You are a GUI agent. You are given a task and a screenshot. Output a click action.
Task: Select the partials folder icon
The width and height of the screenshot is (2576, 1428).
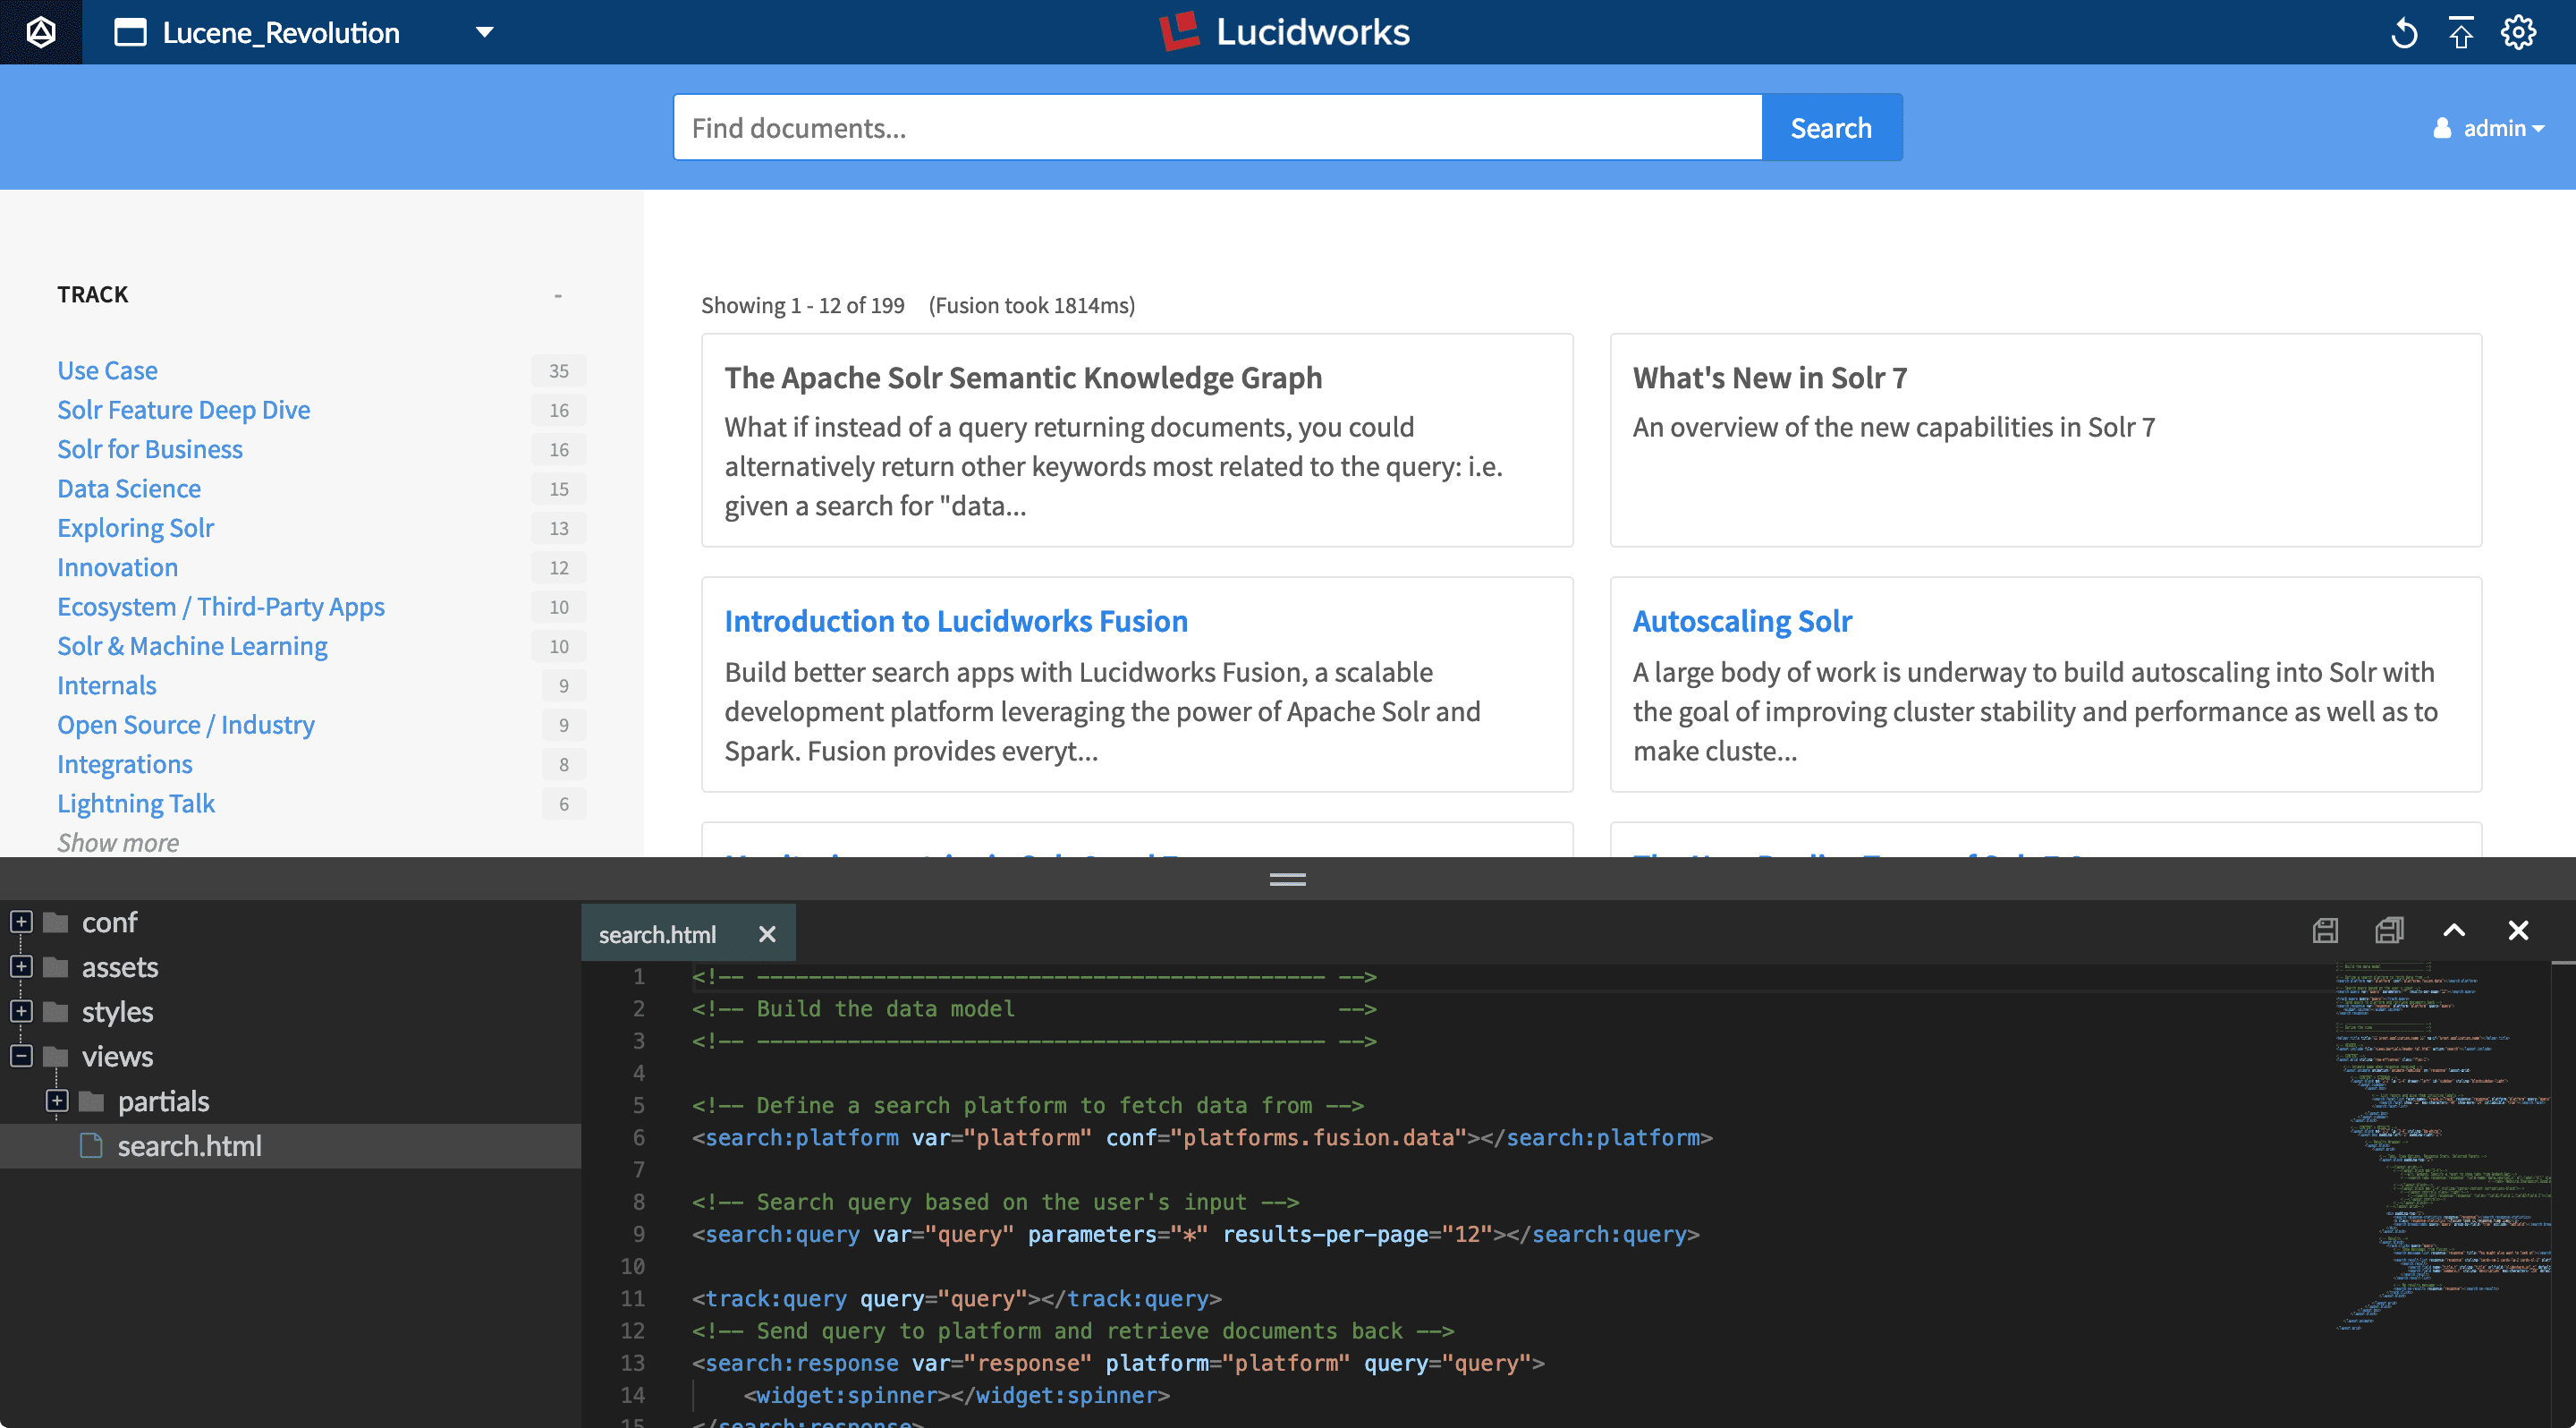coord(92,1101)
